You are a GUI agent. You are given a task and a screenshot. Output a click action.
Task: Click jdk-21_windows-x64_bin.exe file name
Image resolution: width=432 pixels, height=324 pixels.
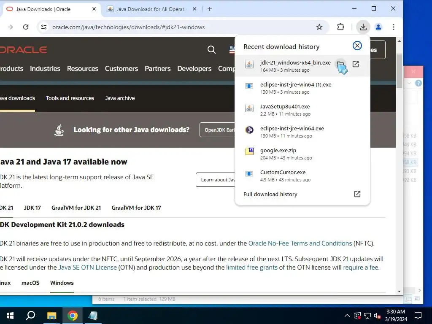(295, 62)
